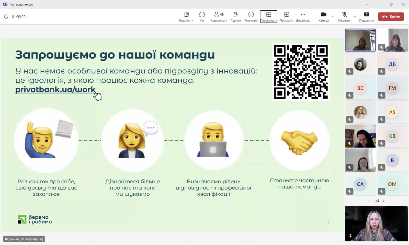Raise hand with Підняти button
409x245 pixels.
(235, 17)
